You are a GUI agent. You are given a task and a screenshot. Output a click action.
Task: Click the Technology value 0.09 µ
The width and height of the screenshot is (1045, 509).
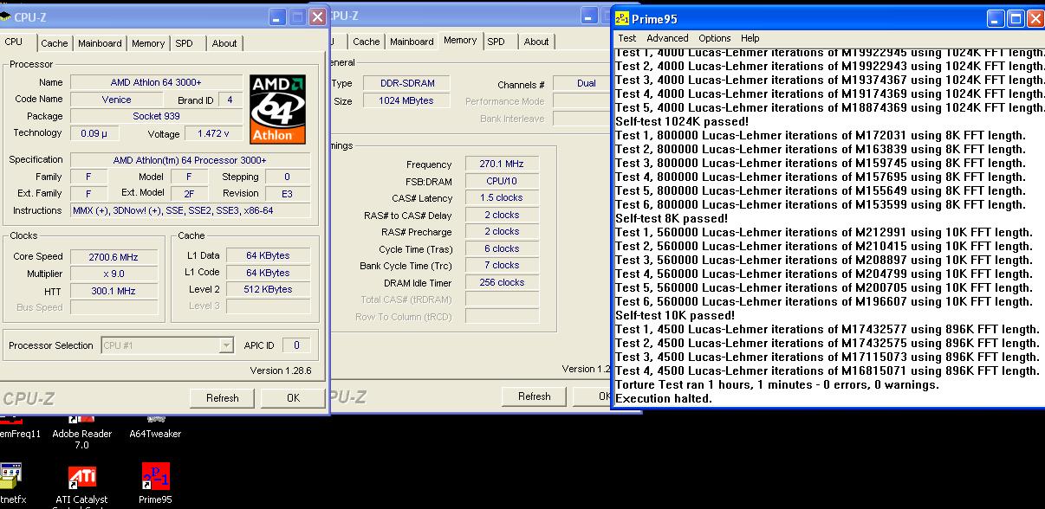(94, 133)
